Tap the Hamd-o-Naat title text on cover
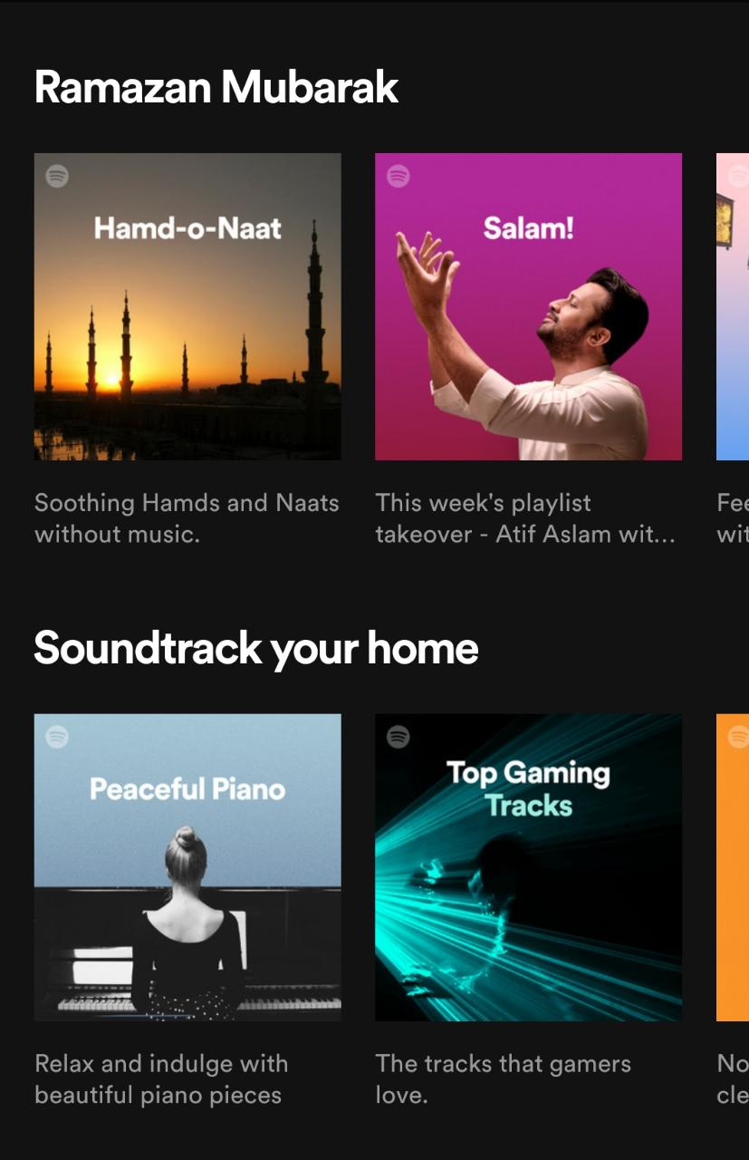Screen dimensions: 749x1160 click(187, 227)
